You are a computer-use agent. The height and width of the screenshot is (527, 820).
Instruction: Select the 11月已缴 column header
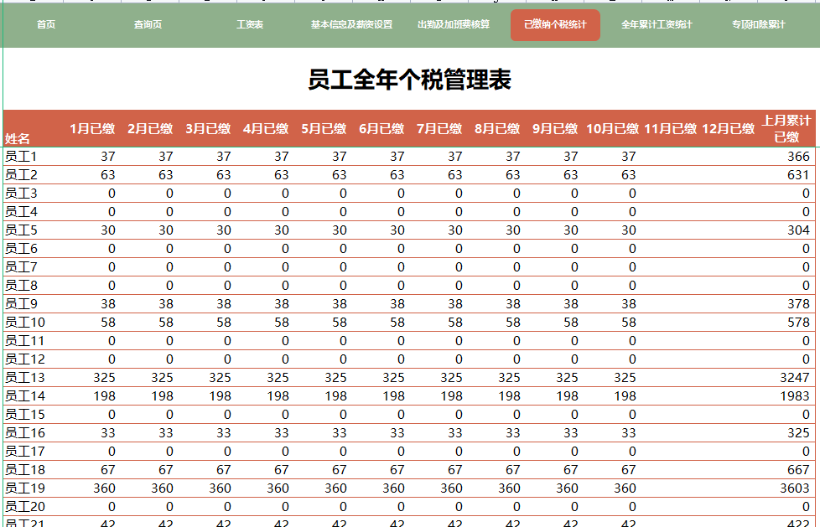671,129
